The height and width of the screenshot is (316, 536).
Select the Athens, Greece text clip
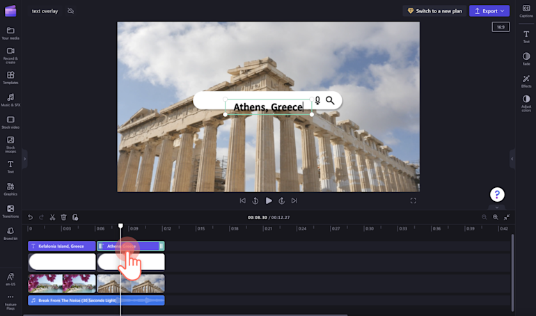[131, 246]
